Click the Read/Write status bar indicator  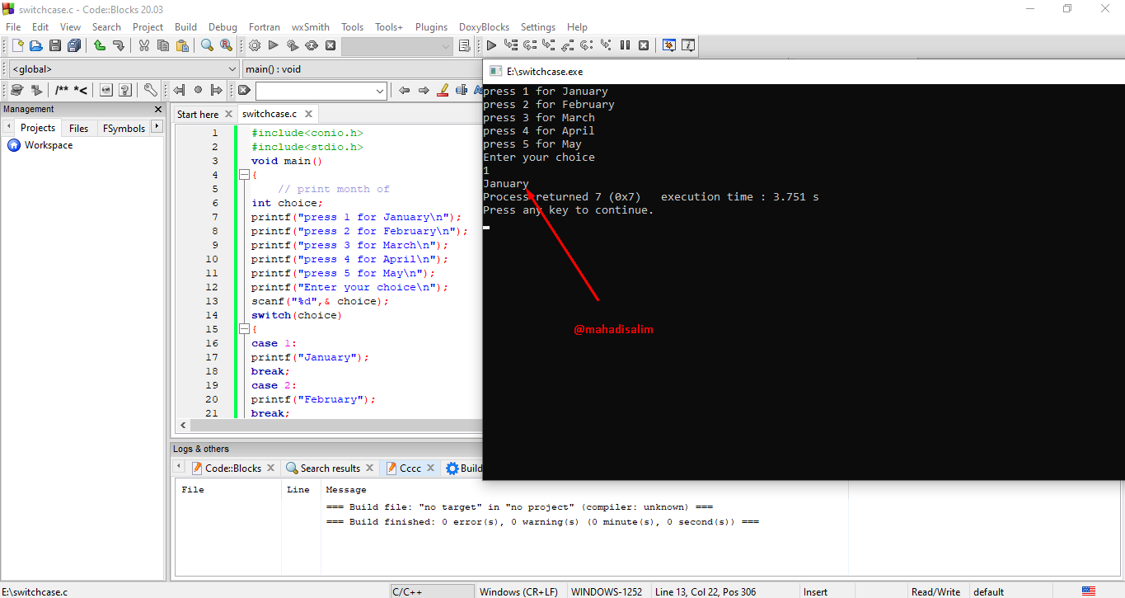(x=935, y=591)
